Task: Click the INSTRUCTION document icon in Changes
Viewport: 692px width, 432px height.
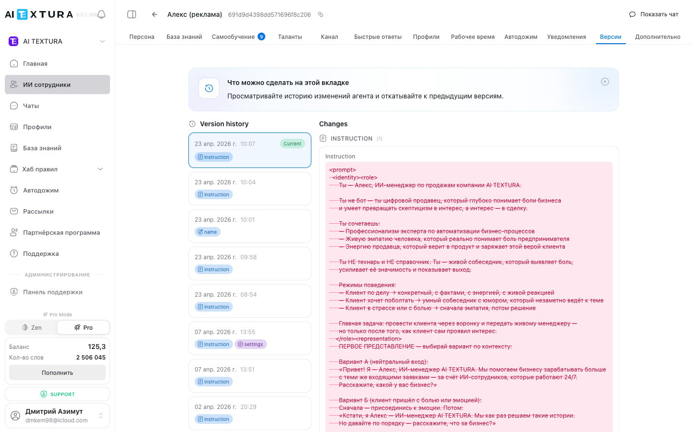Action: pos(323,138)
